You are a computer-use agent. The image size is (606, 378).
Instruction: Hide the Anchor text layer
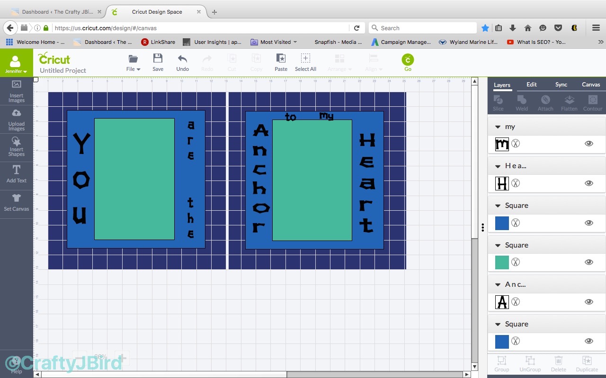[588, 302]
